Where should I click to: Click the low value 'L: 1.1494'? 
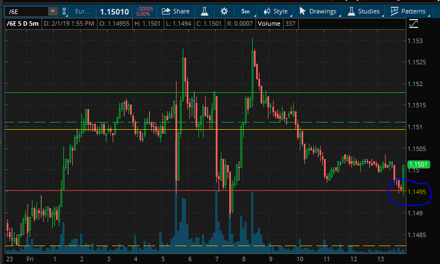click(178, 23)
